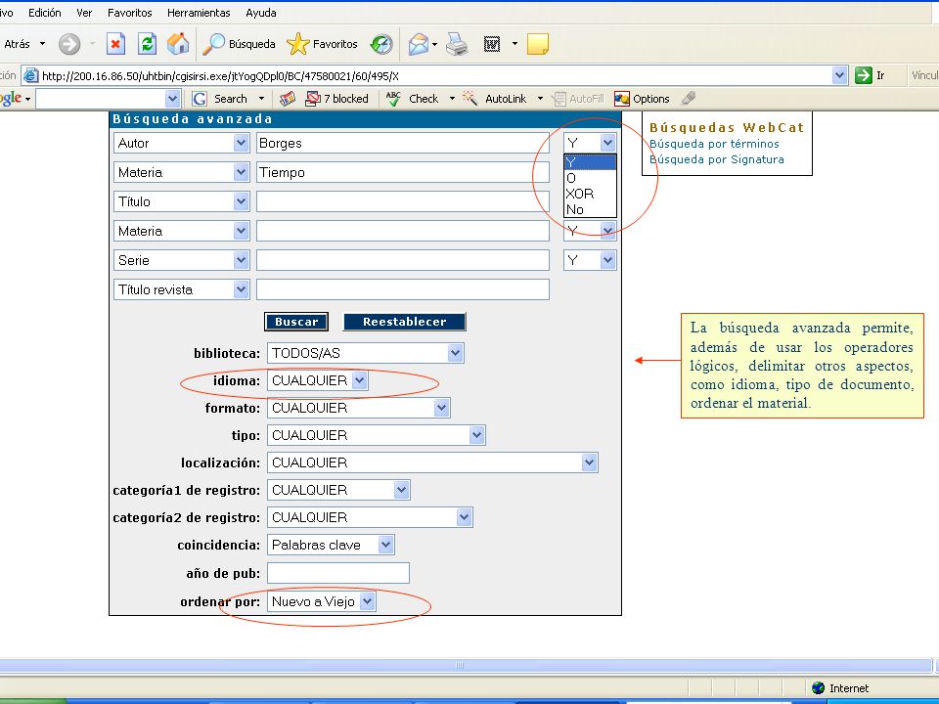Open the Búsqueda por Signatura link
939x704 pixels.
click(716, 159)
